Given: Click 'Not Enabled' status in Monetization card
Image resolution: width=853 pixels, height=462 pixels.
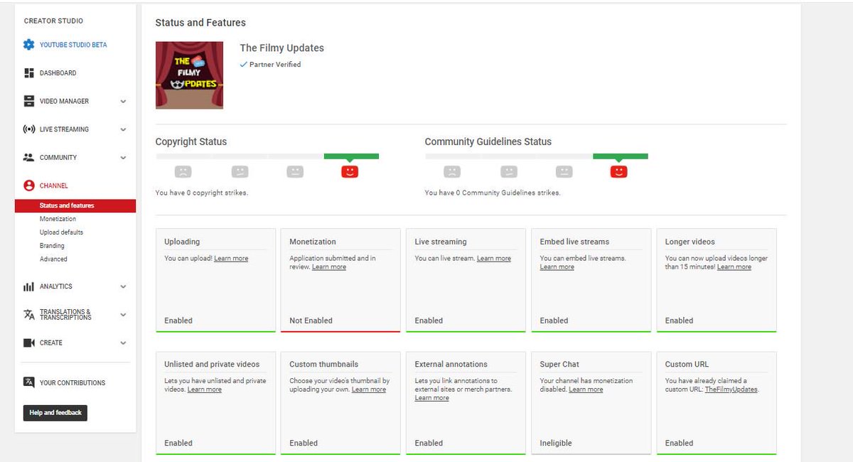Looking at the screenshot, I should pyautogui.click(x=311, y=321).
